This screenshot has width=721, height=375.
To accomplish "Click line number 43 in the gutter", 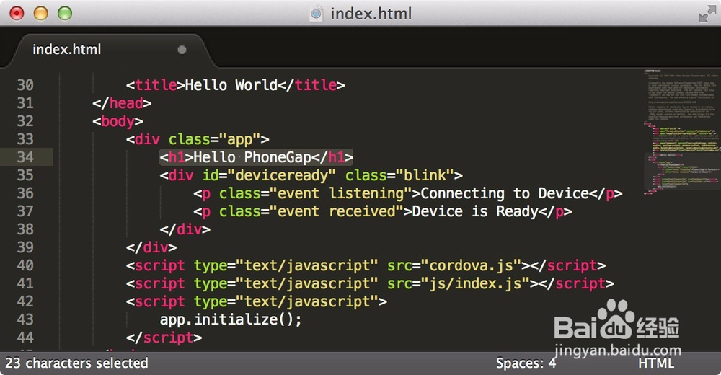I will point(25,319).
